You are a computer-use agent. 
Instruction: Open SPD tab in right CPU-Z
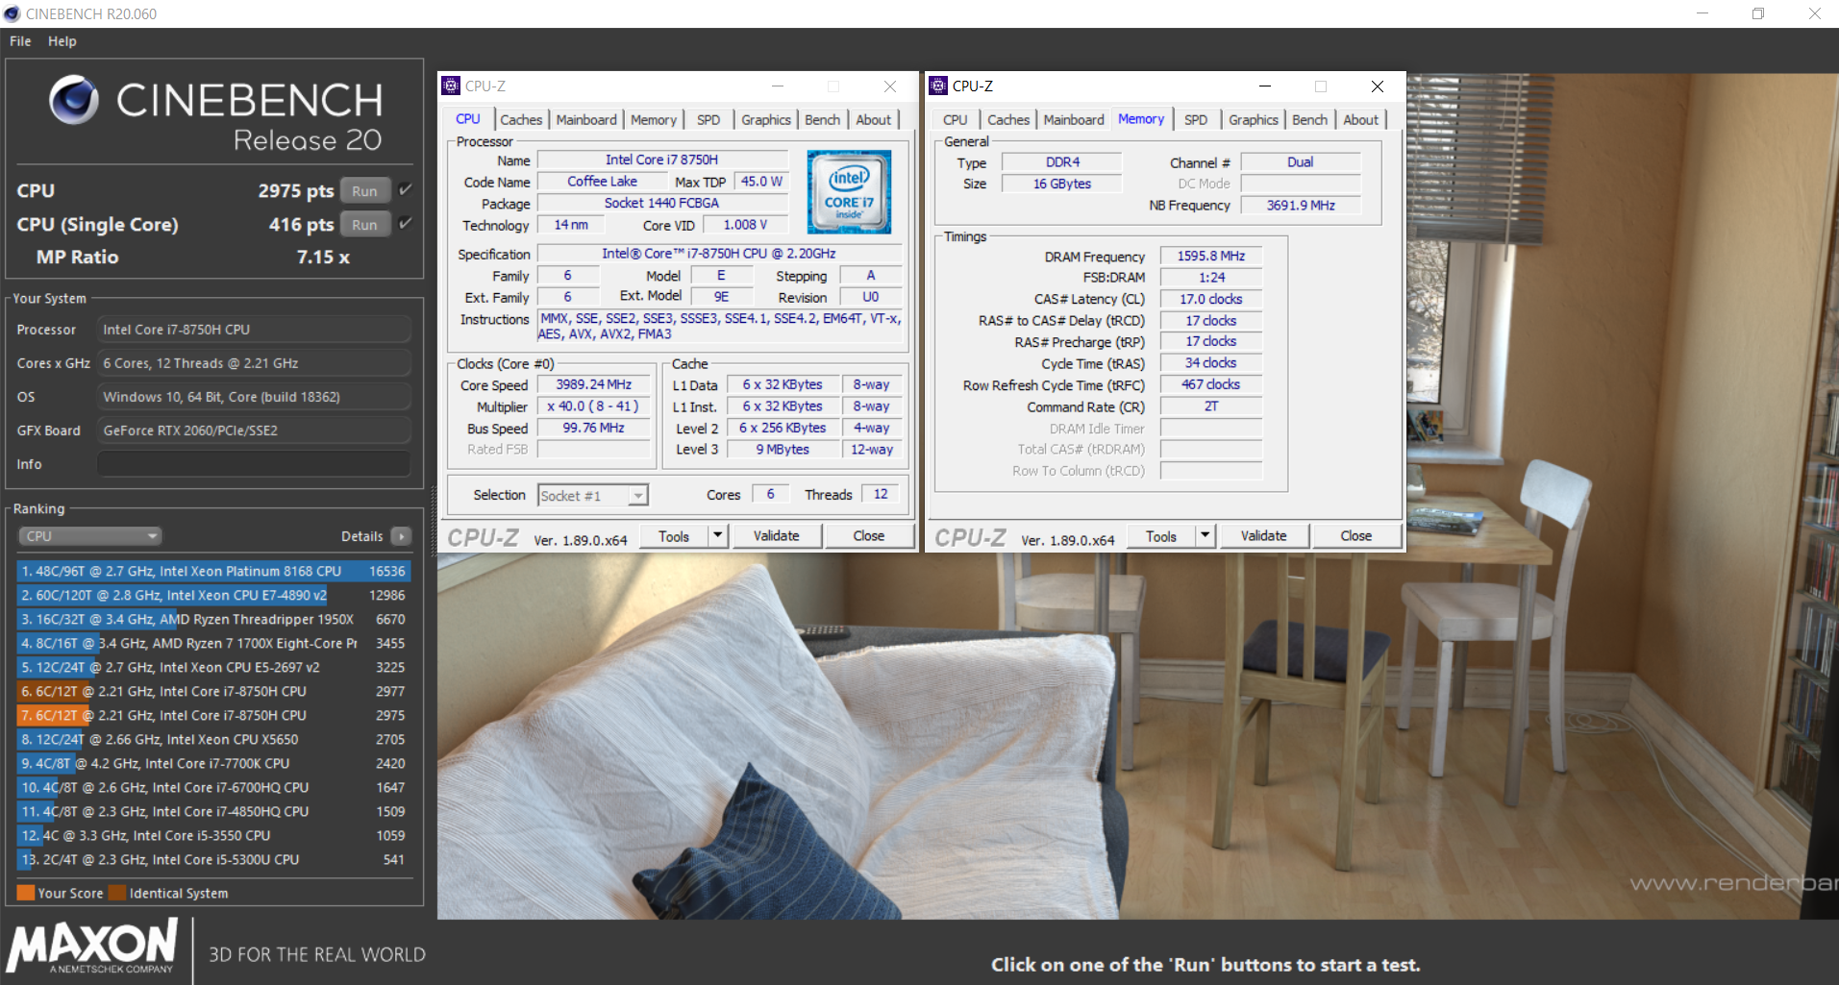[1196, 119]
